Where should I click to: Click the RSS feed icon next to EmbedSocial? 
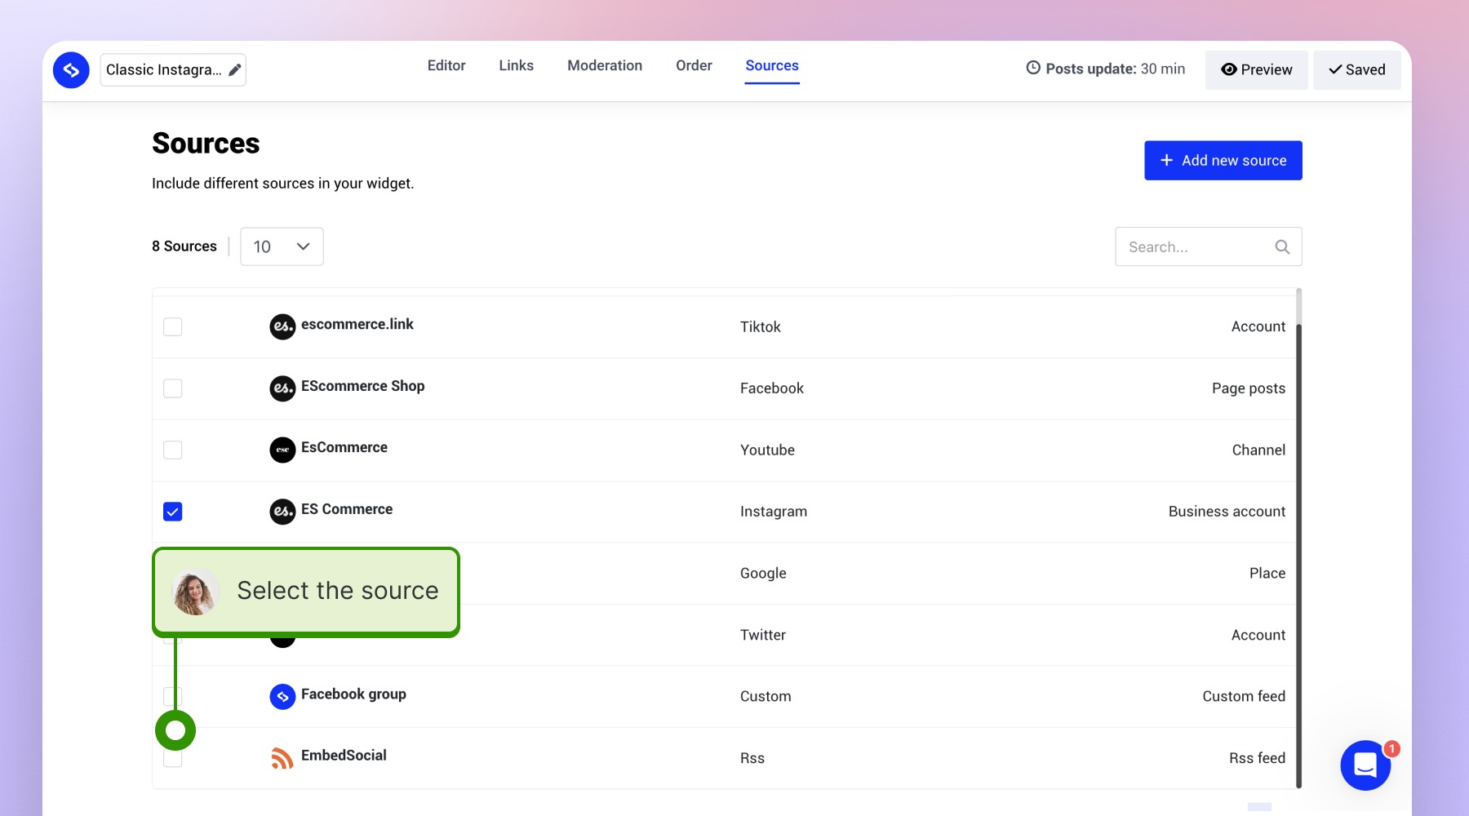[x=282, y=757]
